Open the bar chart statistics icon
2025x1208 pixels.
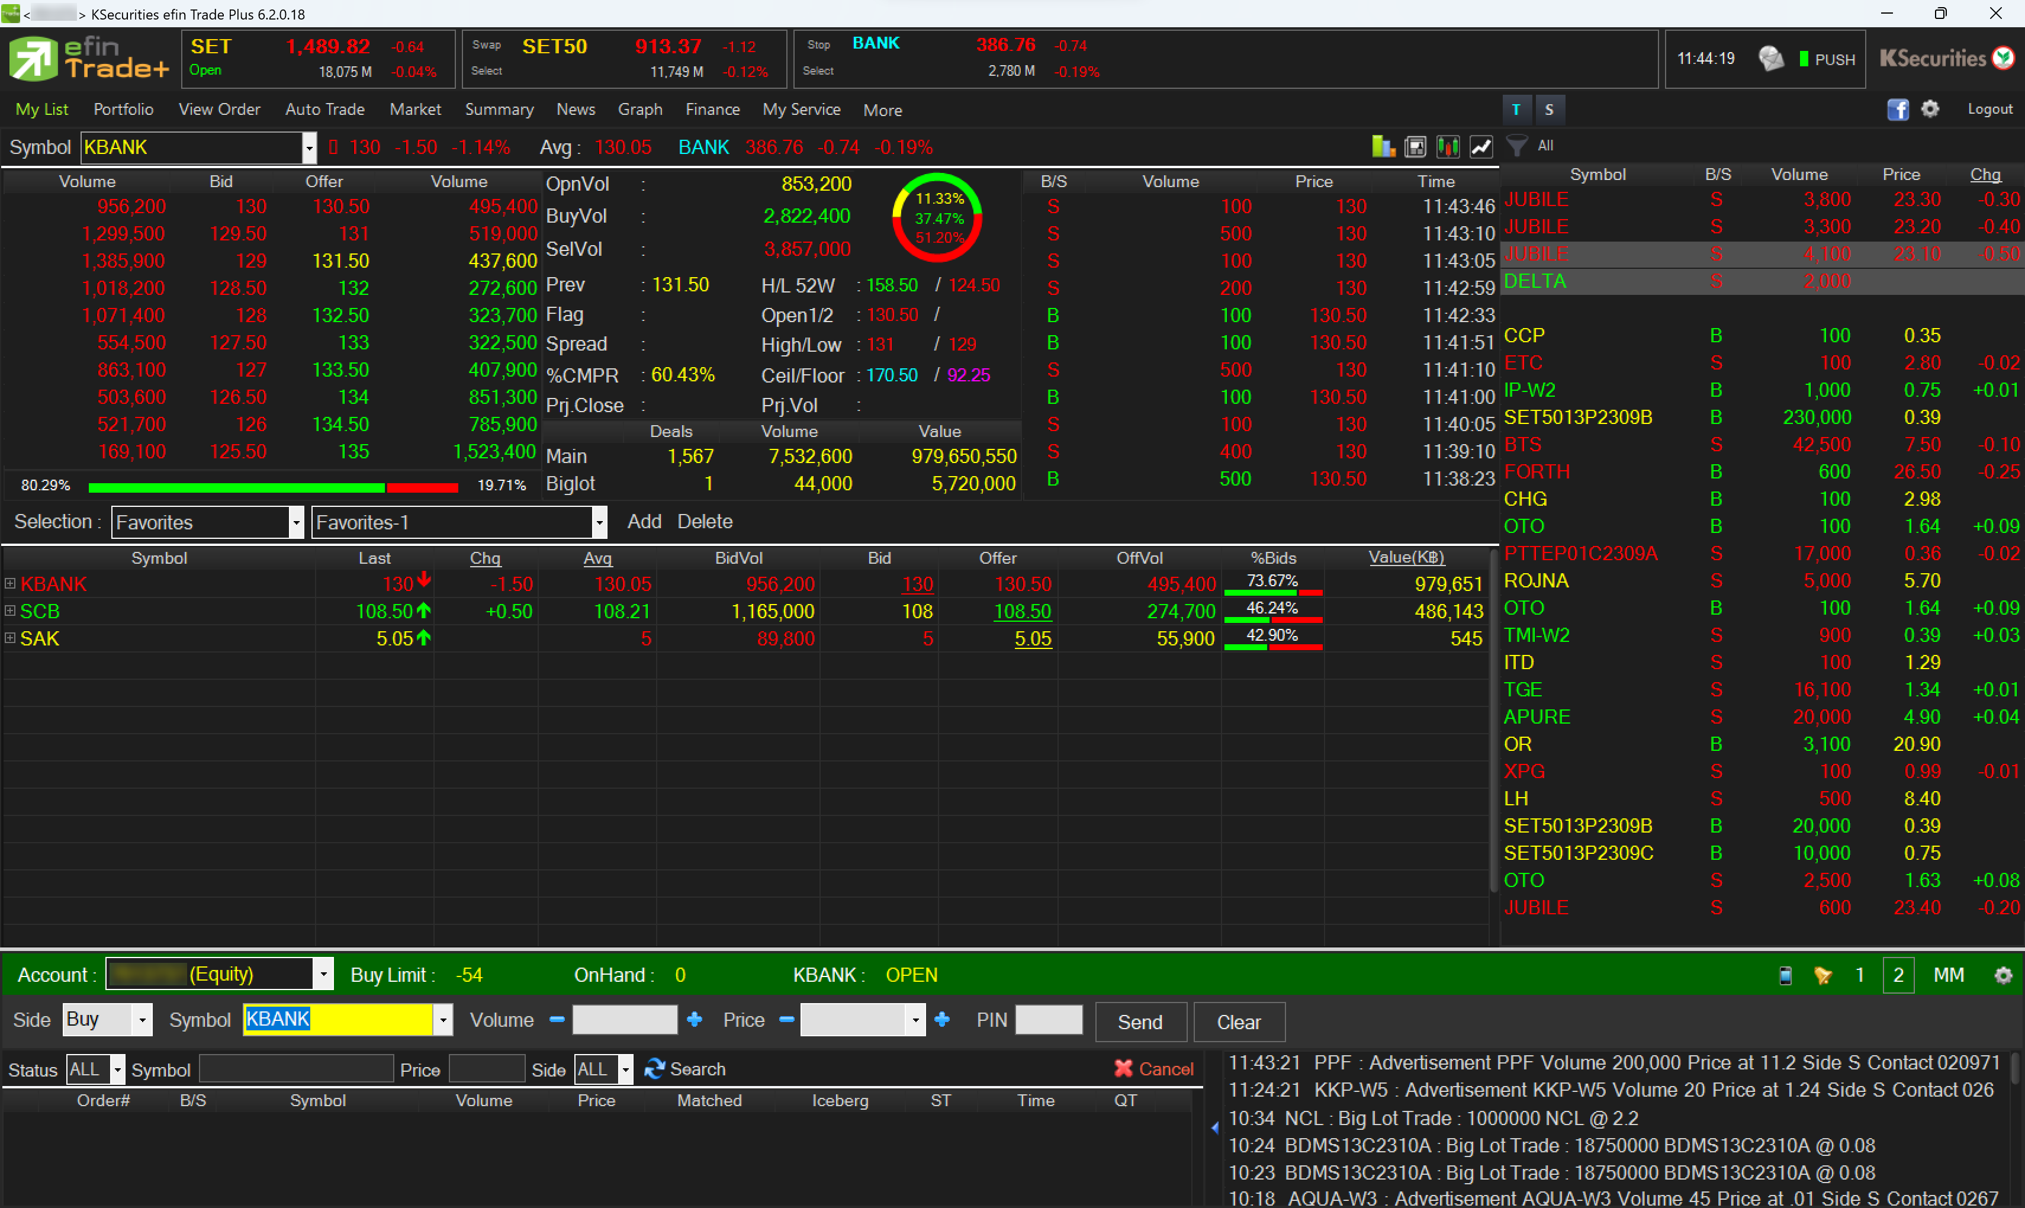[x=1383, y=146]
